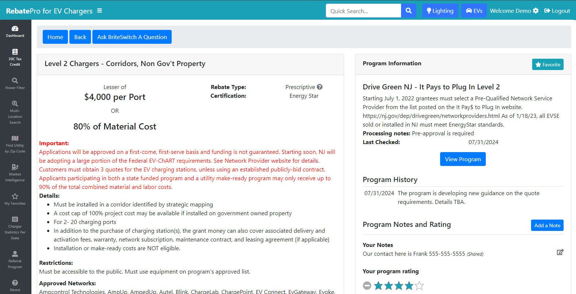
Task: Open Charger Statistics Per State
Action: (x=15, y=228)
